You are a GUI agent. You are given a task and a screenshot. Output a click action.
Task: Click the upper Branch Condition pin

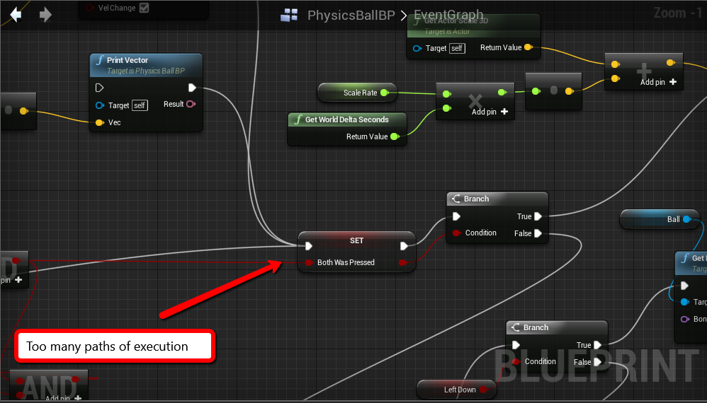point(456,233)
